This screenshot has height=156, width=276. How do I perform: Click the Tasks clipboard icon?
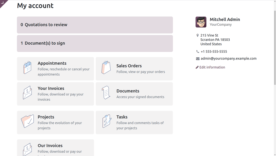pos(107,121)
